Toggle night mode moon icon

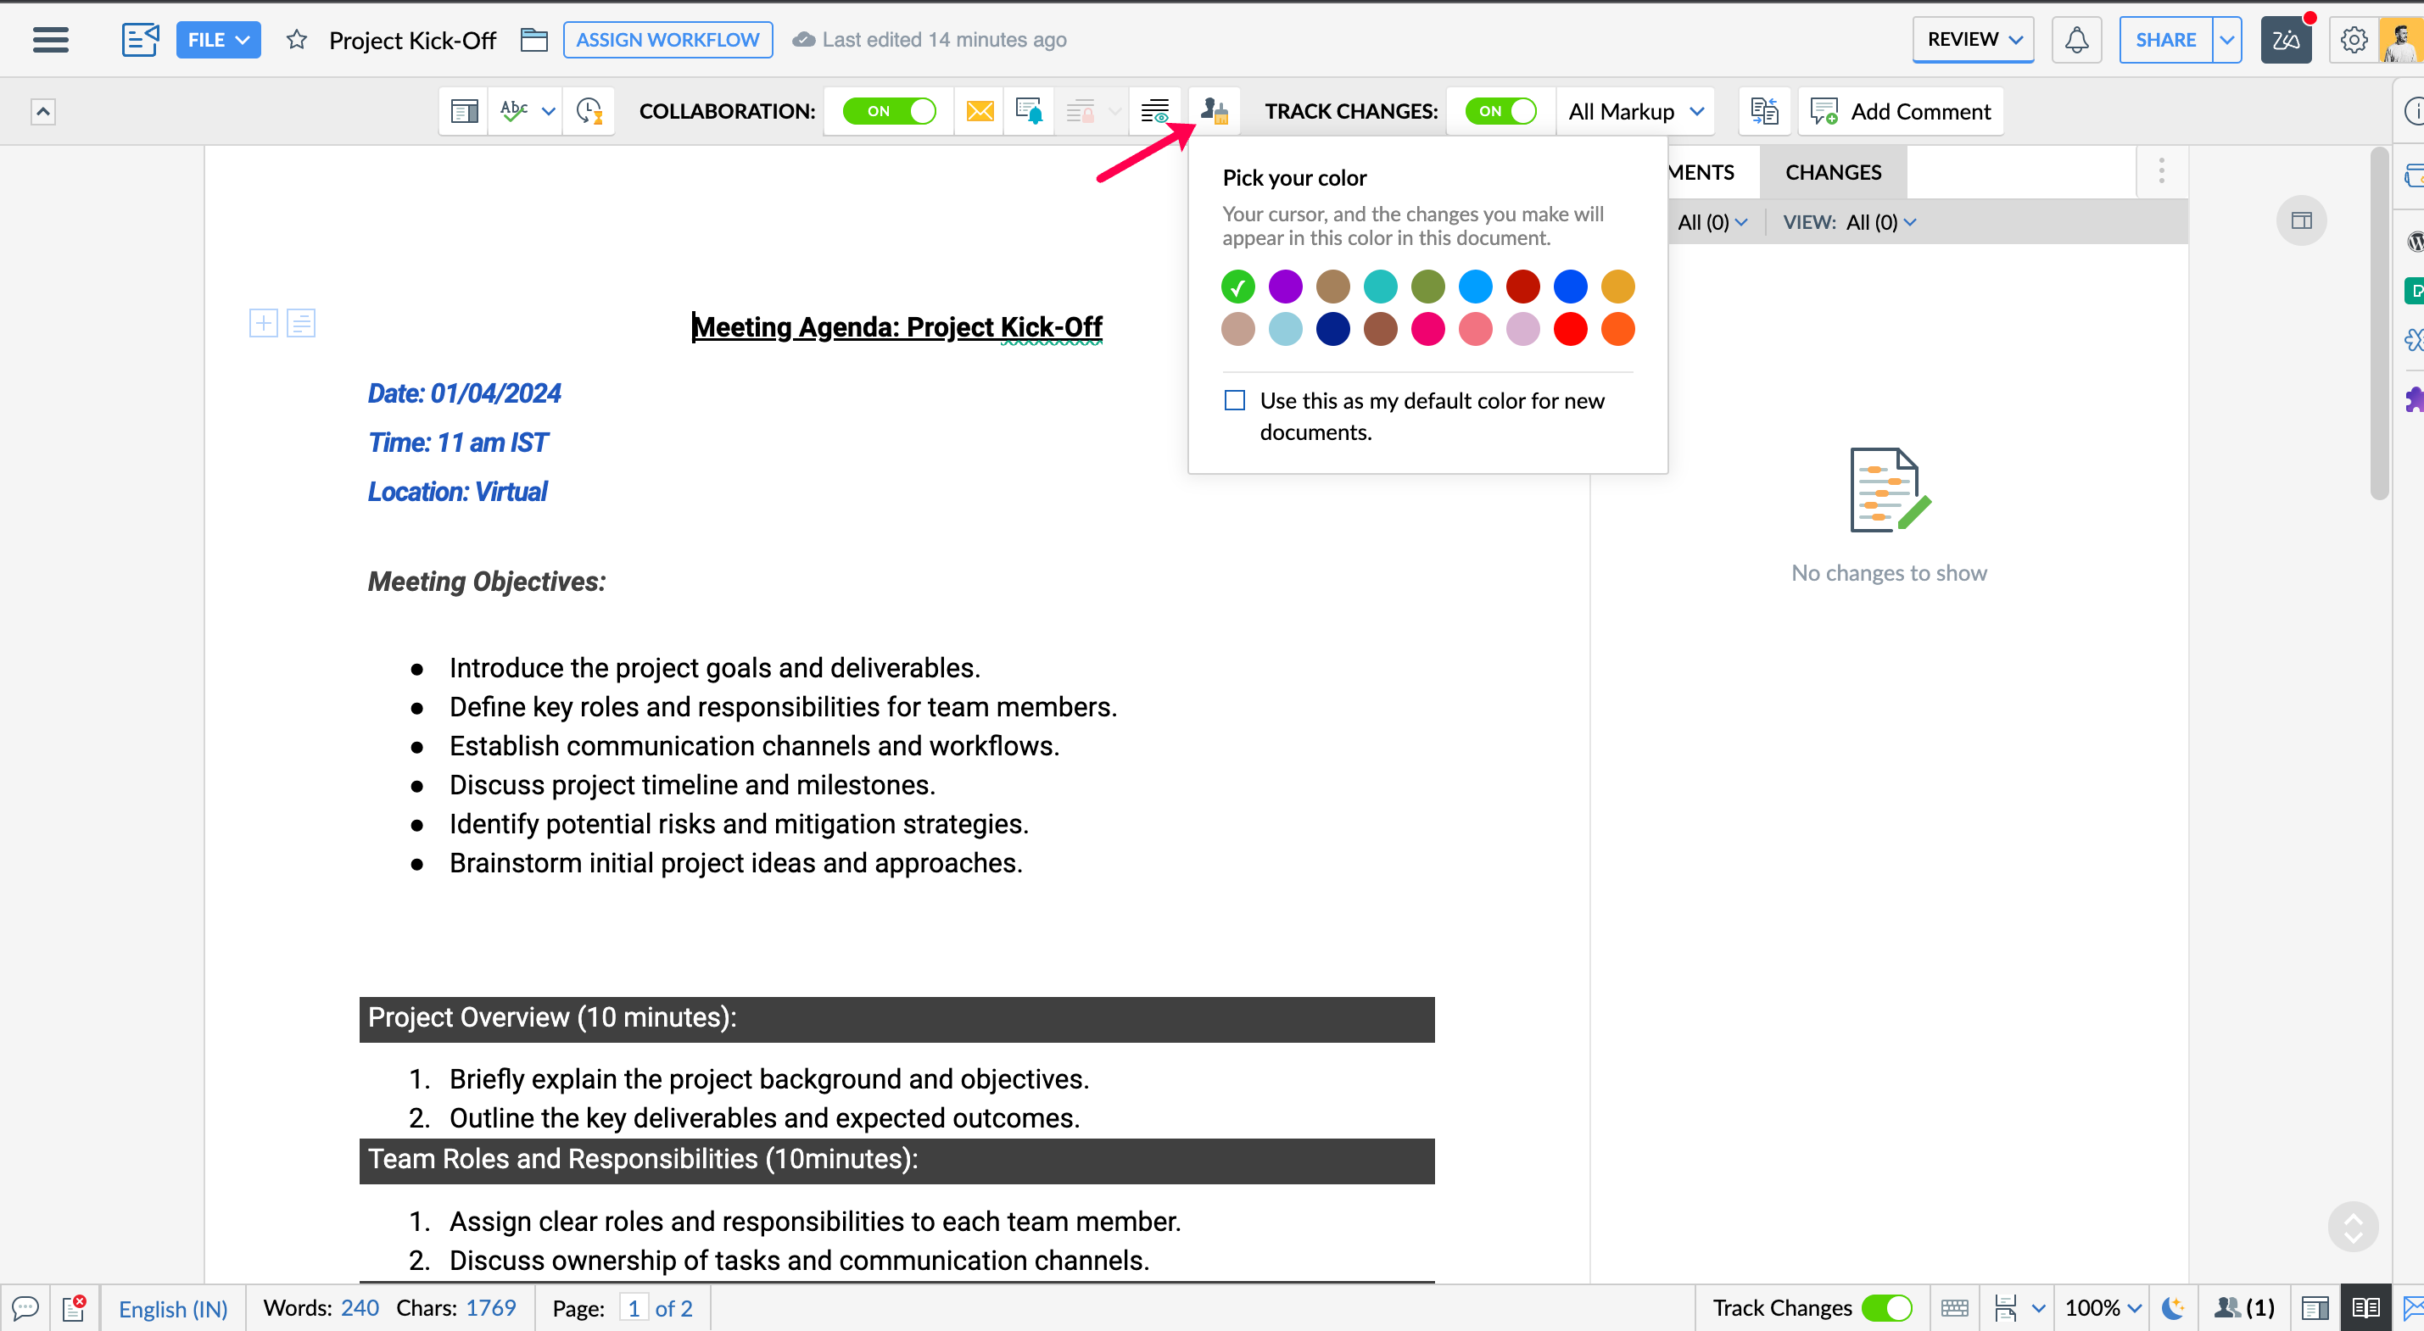(x=2173, y=1307)
